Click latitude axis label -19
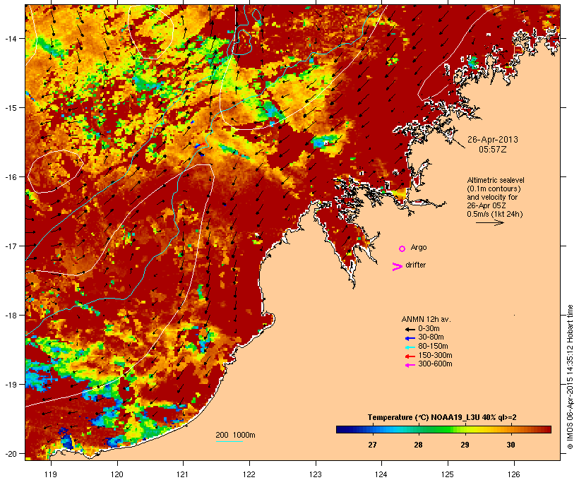 pos(10,385)
